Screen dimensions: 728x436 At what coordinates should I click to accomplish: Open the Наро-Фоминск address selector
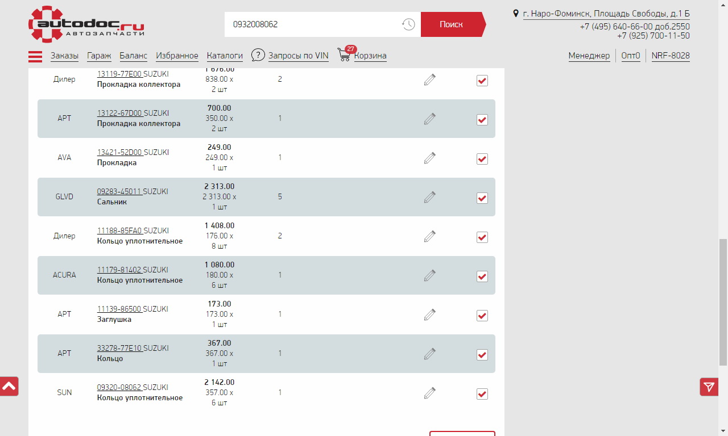(606, 14)
